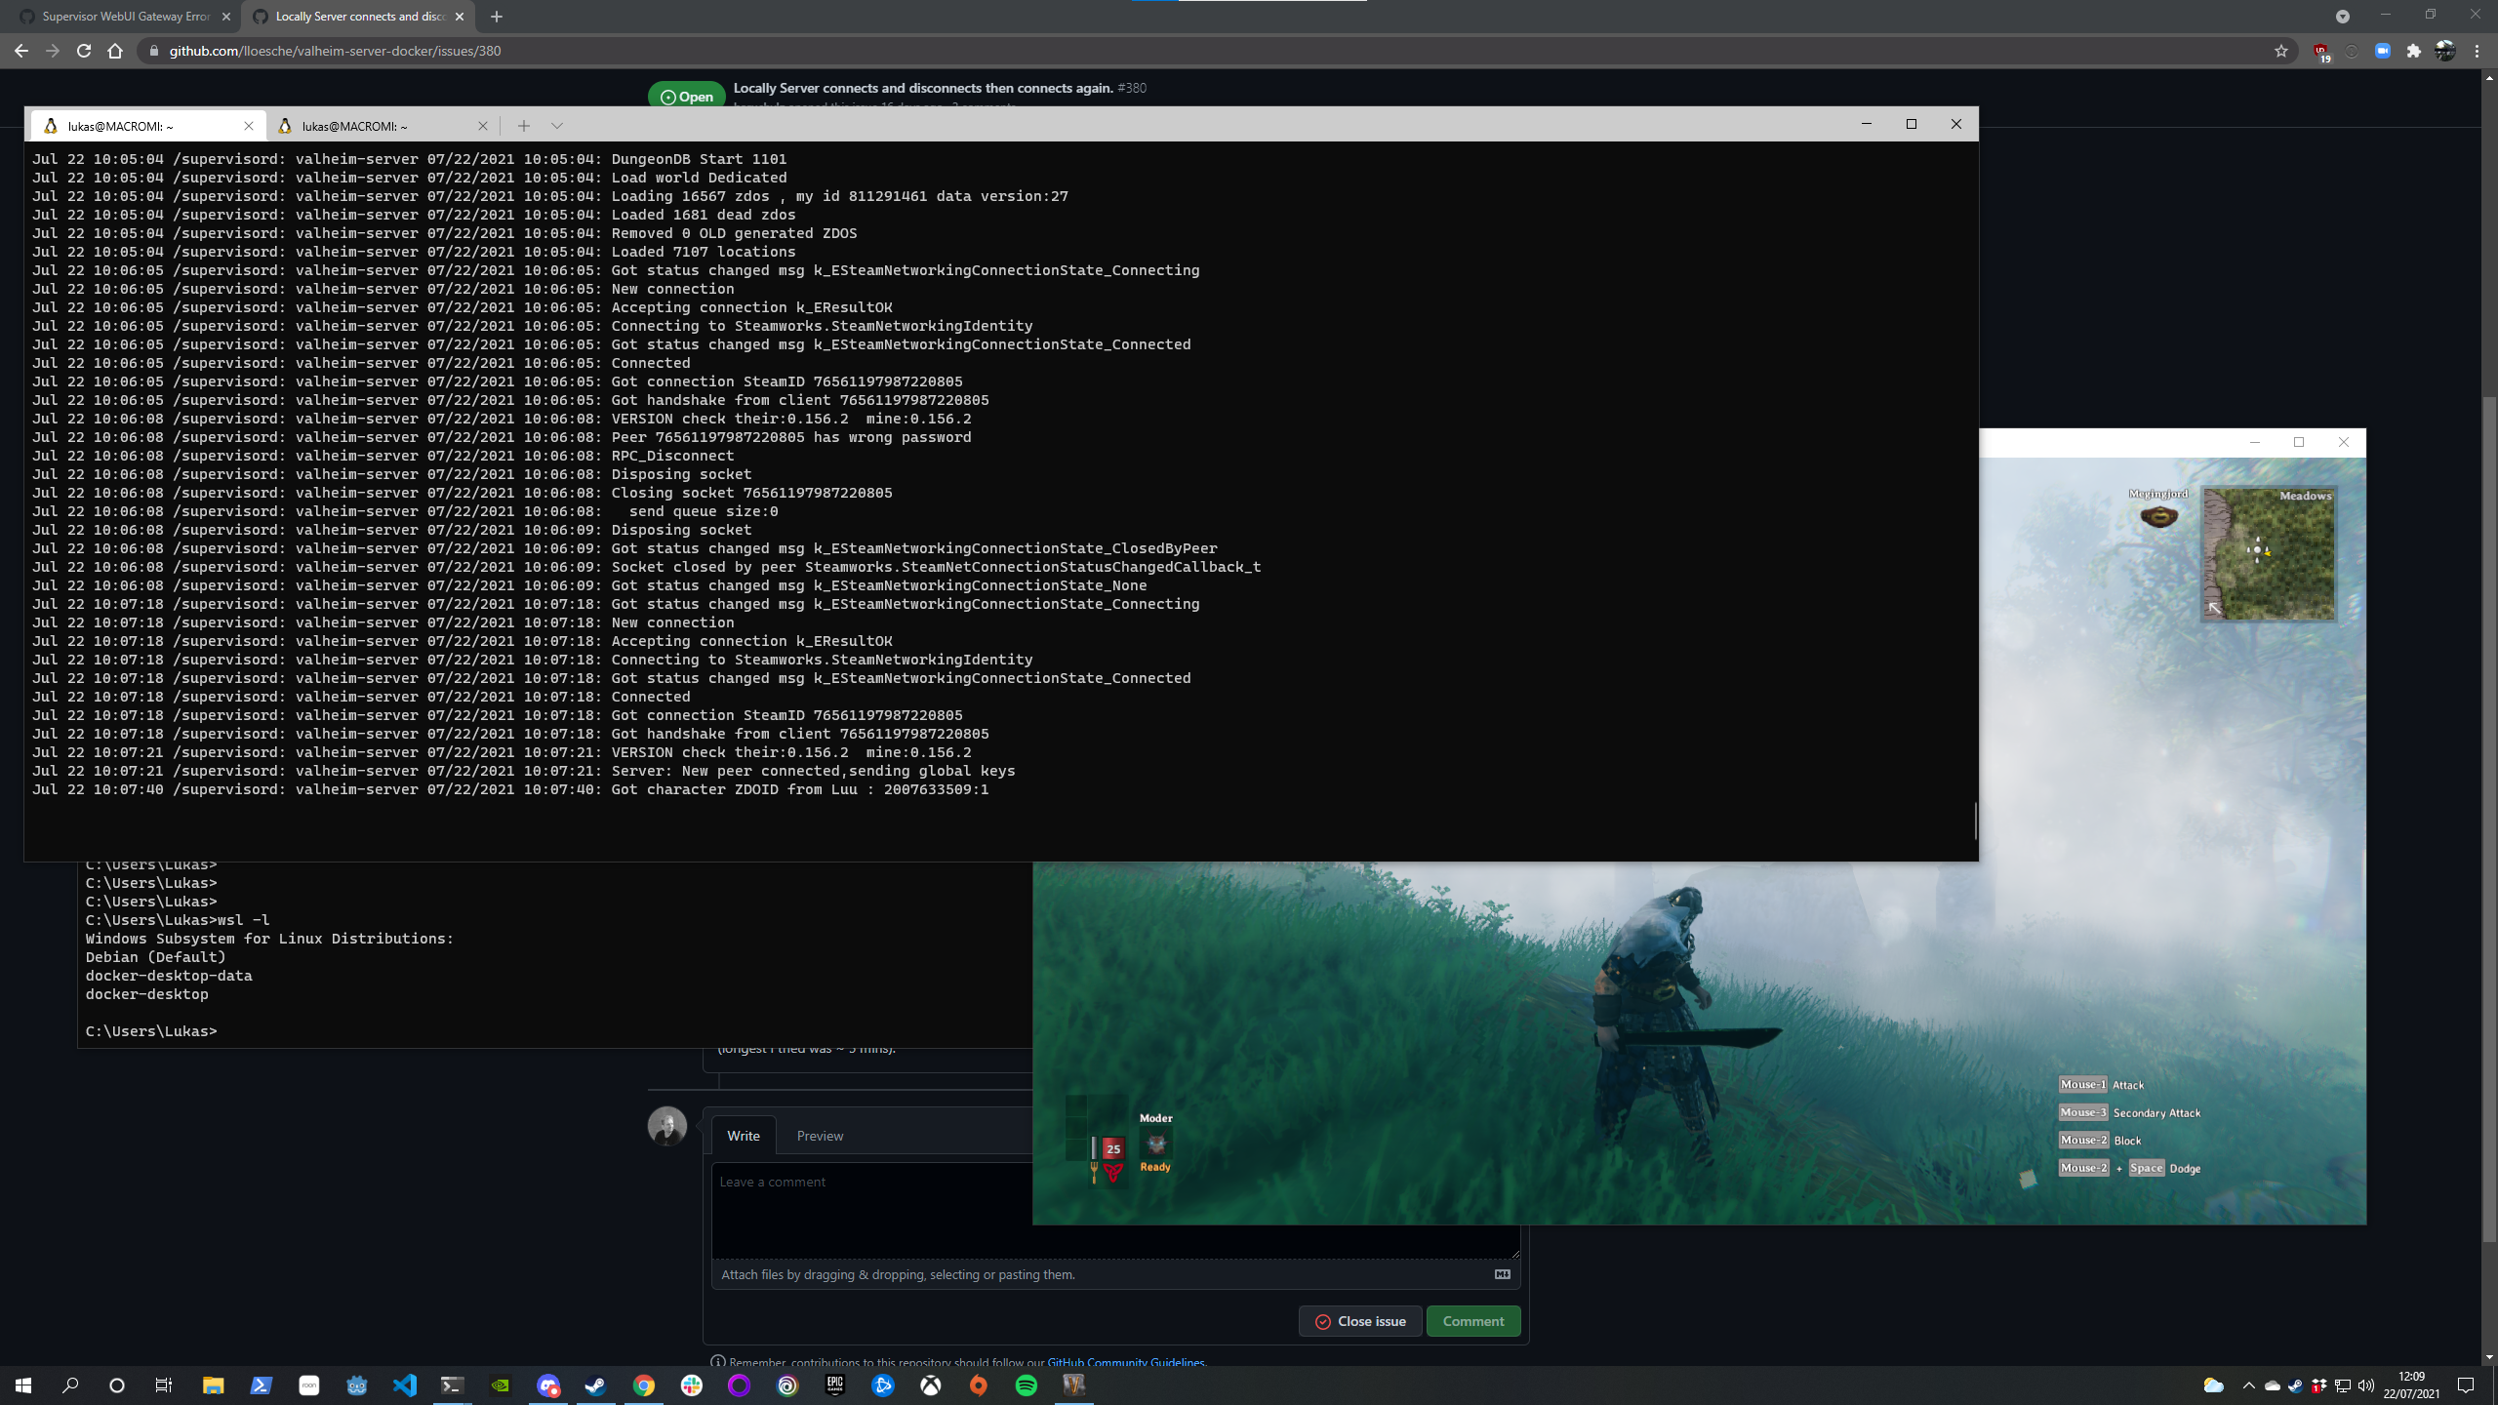Launch the Valheim taskbar icon
This screenshot has height=1405, width=2498.
[x=1076, y=1385]
